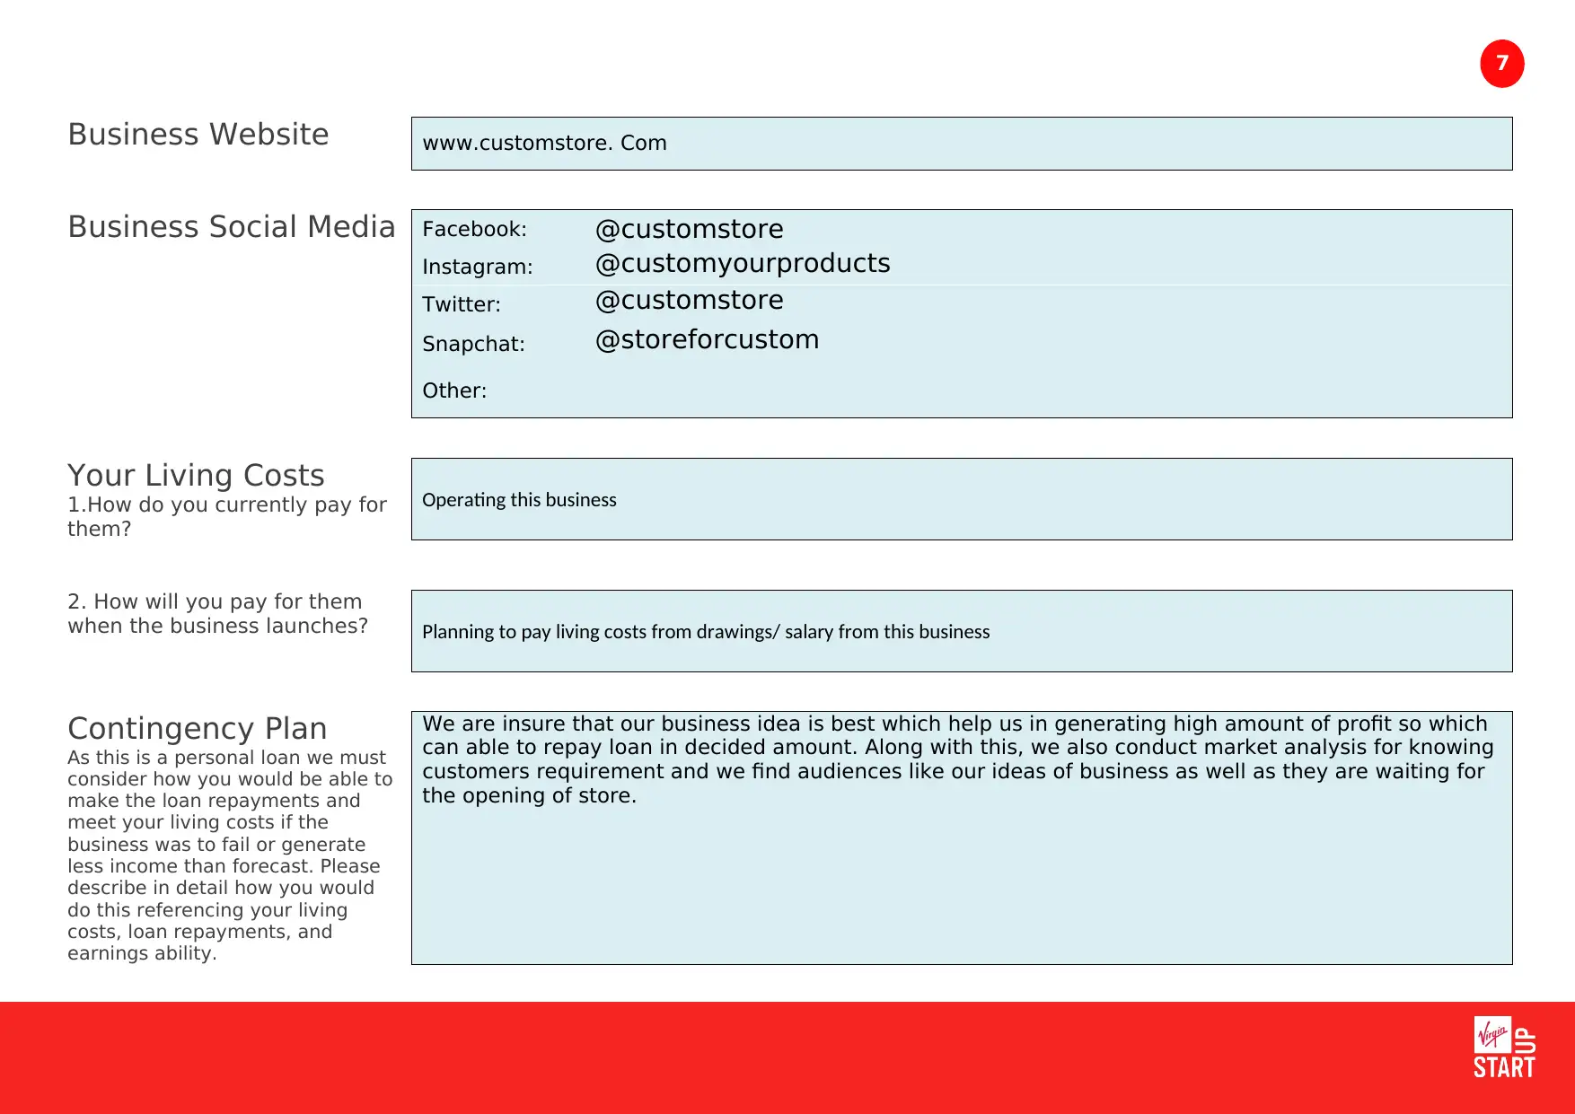Click the Business Website heading

[x=198, y=135]
